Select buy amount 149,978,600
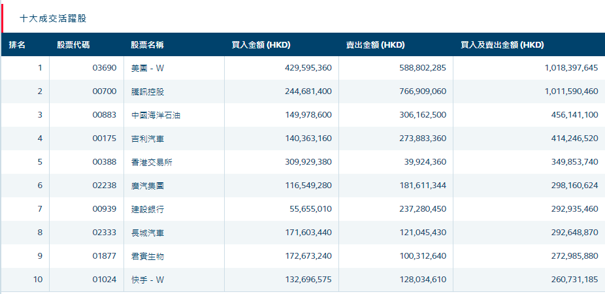 click(x=308, y=115)
